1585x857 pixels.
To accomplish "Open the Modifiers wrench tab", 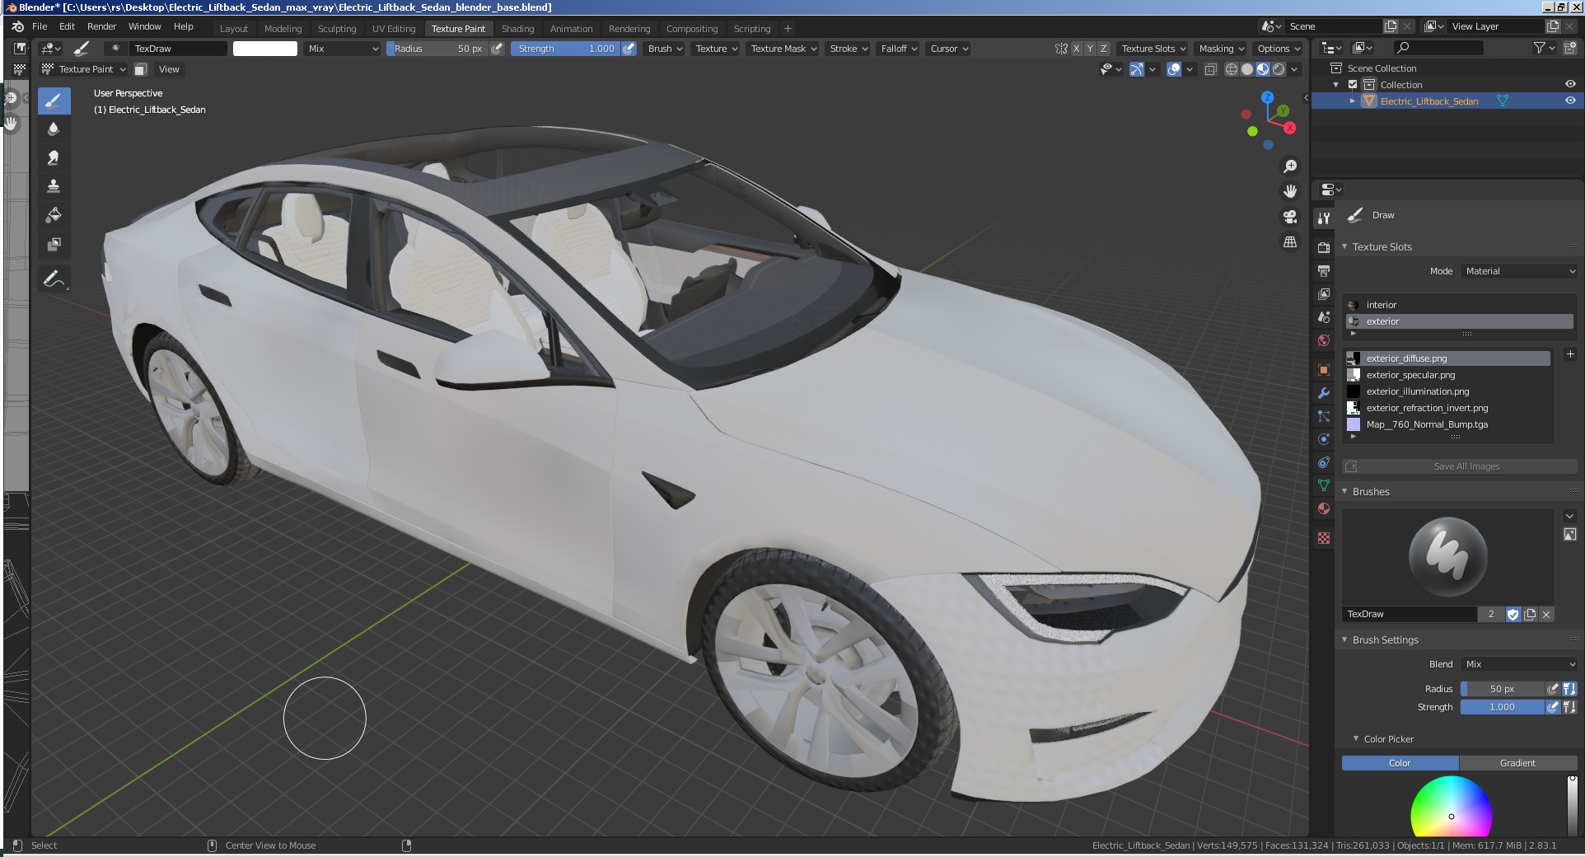I will (x=1324, y=393).
